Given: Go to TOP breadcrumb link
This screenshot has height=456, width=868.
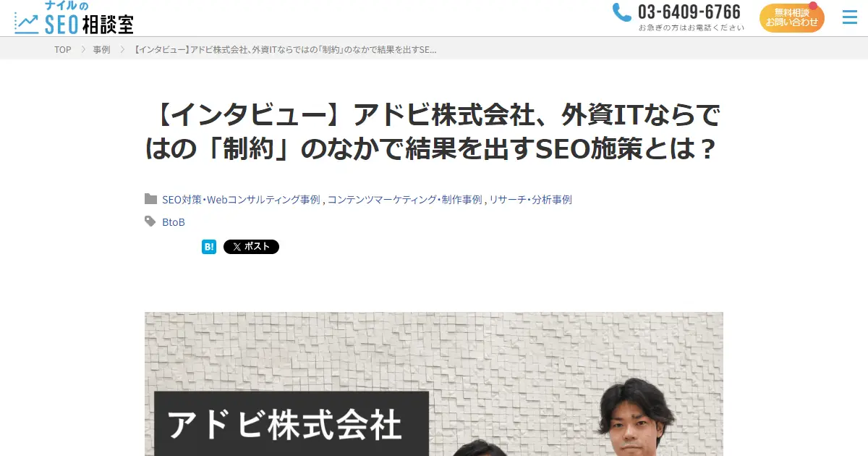Looking at the screenshot, I should (x=63, y=50).
